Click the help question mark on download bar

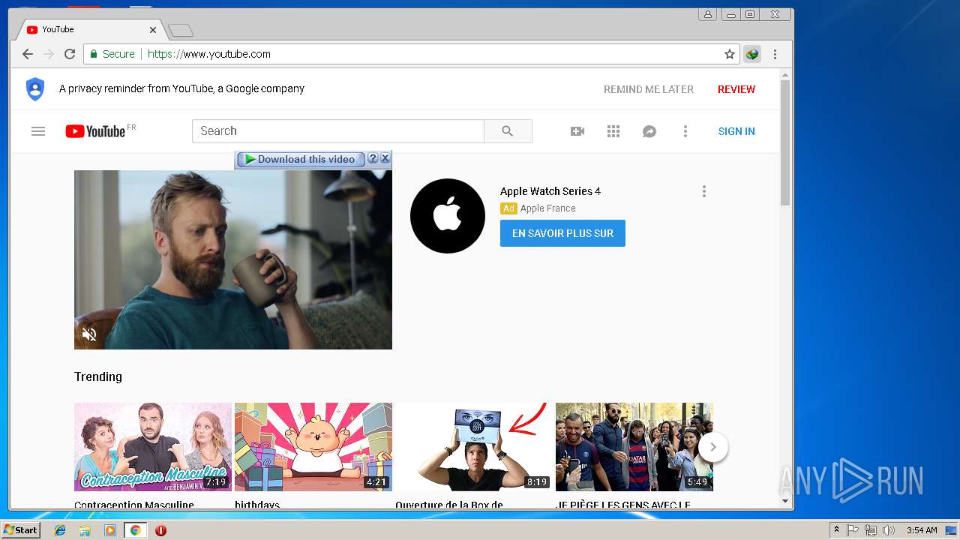[373, 158]
